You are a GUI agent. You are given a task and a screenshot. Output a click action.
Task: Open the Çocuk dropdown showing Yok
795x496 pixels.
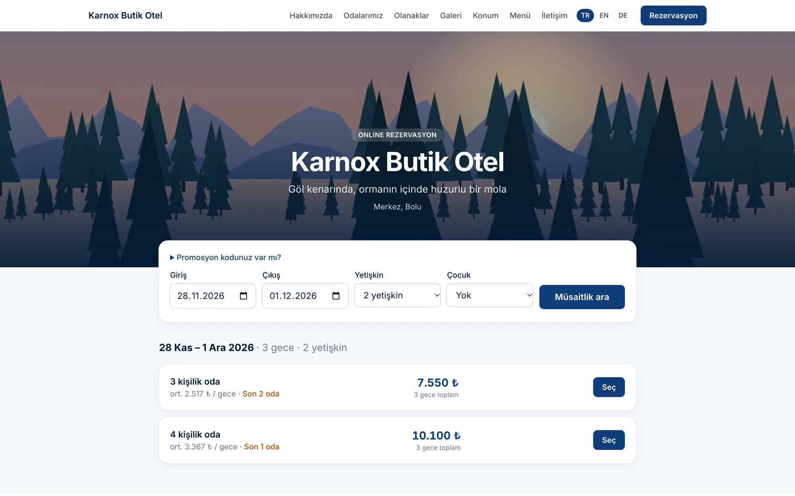pyautogui.click(x=490, y=295)
